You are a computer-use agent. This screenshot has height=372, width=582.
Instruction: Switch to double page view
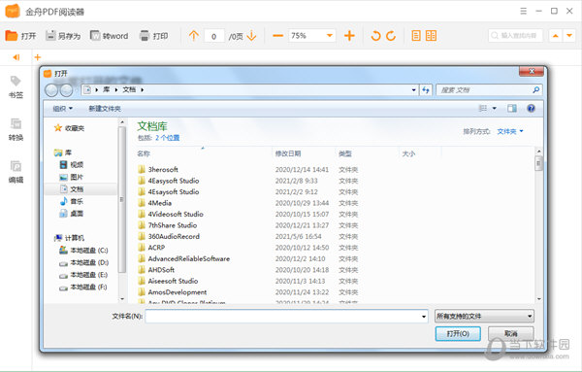point(431,36)
